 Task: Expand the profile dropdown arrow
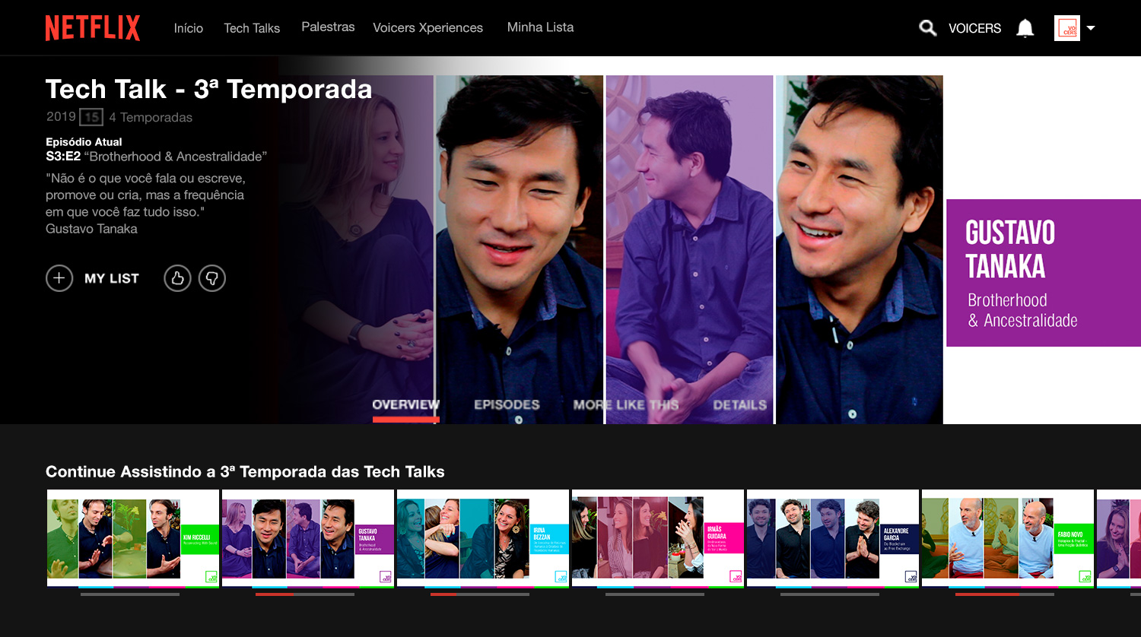tap(1091, 28)
